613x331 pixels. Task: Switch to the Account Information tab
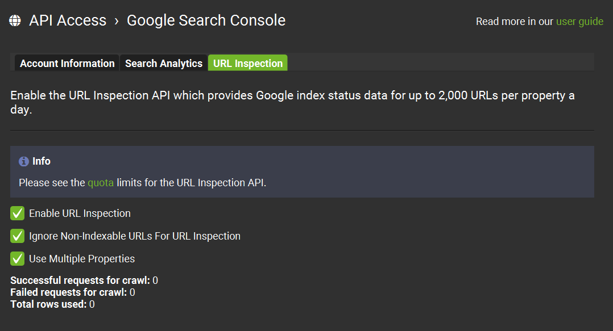click(x=67, y=64)
